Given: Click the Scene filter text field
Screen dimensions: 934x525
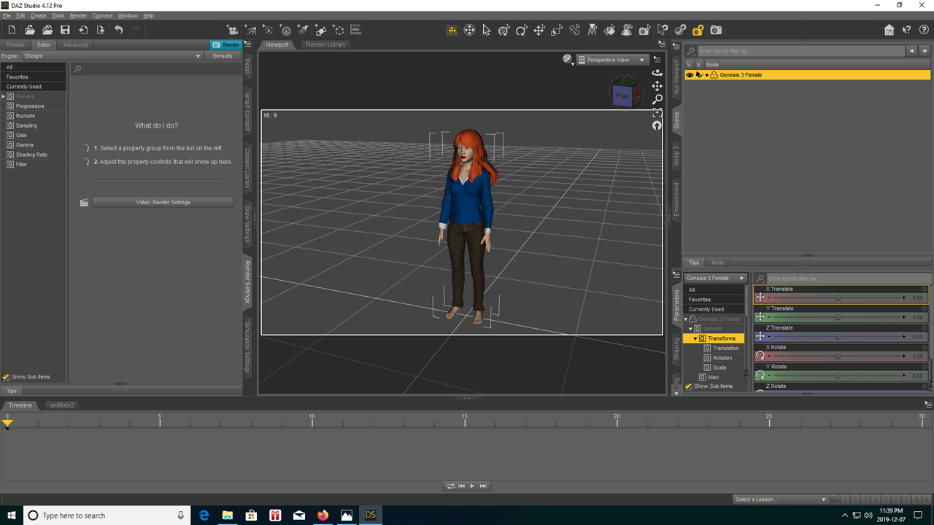Looking at the screenshot, I should tap(800, 51).
